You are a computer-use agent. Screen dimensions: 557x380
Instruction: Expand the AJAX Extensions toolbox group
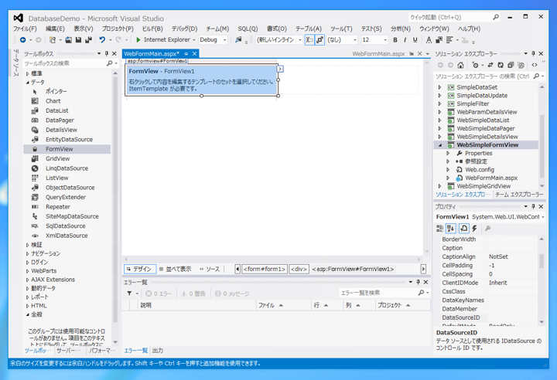click(x=28, y=280)
